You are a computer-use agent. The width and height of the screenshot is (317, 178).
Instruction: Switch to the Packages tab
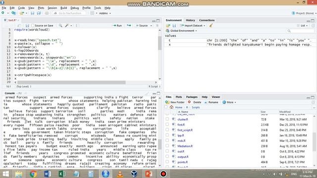pos(192,97)
